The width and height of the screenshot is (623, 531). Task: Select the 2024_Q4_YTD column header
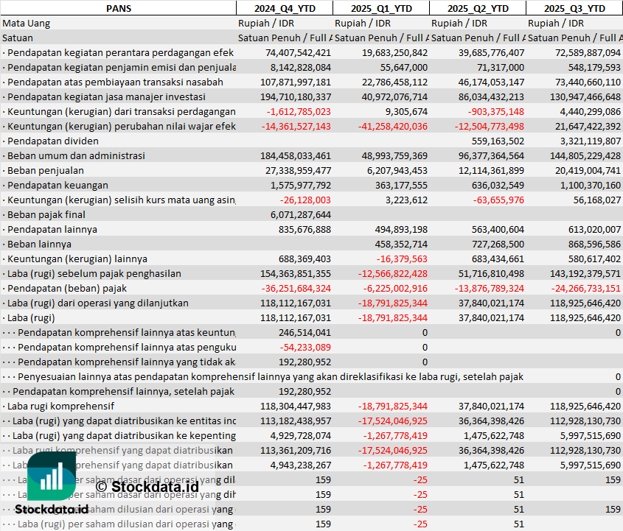tap(284, 8)
